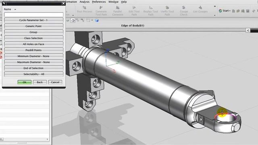
Task: Close the point selection dialog
Action: [64, 3]
